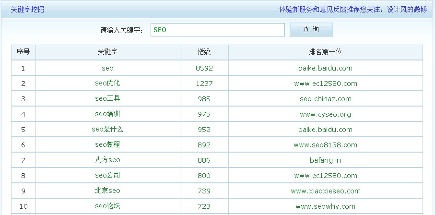This screenshot has height=215, width=435.
Task: Click the 指数 column header
Action: 204,52
